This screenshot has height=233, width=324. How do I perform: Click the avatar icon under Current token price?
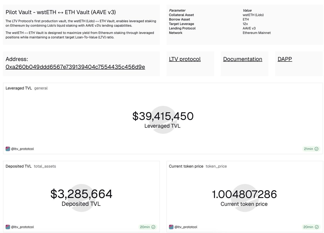171,227
